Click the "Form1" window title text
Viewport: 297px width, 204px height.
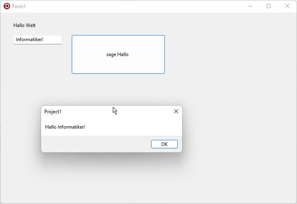point(19,6)
